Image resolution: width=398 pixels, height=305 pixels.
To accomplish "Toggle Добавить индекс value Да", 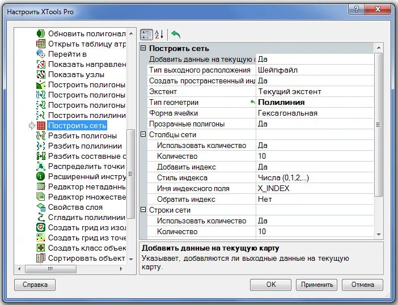I will 315,167.
